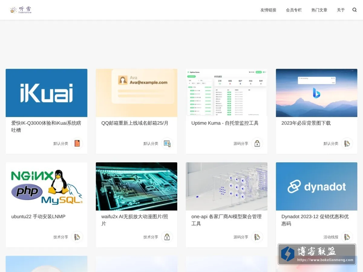Click the iKuai logo thumbnail
363x272 pixels.
pyautogui.click(x=47, y=93)
